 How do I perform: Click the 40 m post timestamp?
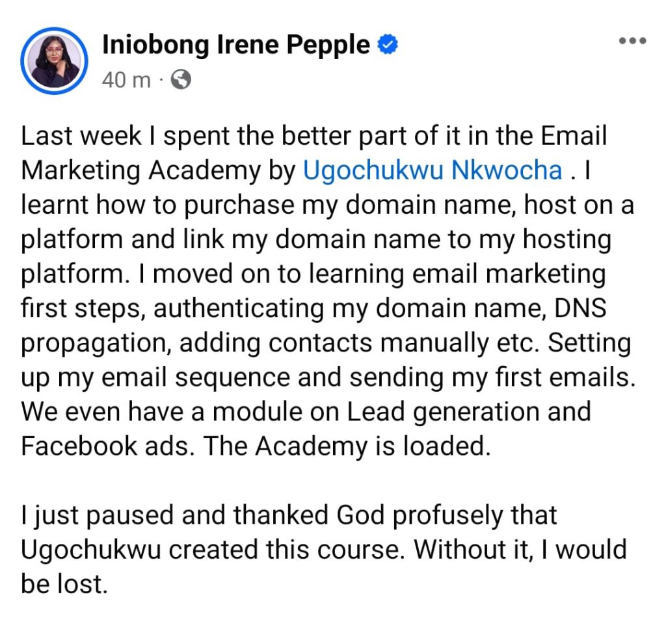point(126,80)
